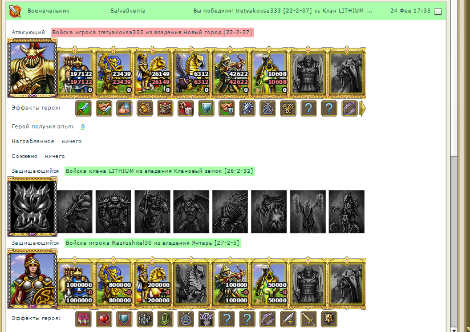This screenshot has width=470, height=332.
Task: Click the blue shield attacker hero effect
Action: point(206,108)
